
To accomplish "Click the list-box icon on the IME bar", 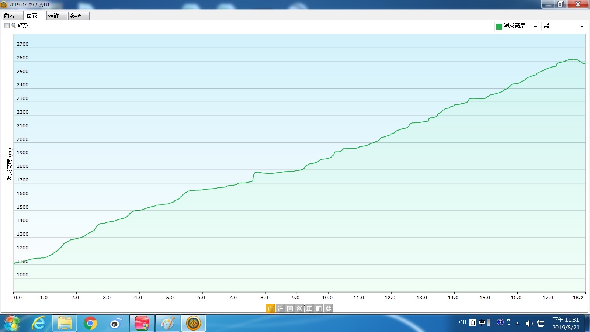I will pyautogui.click(x=290, y=308).
